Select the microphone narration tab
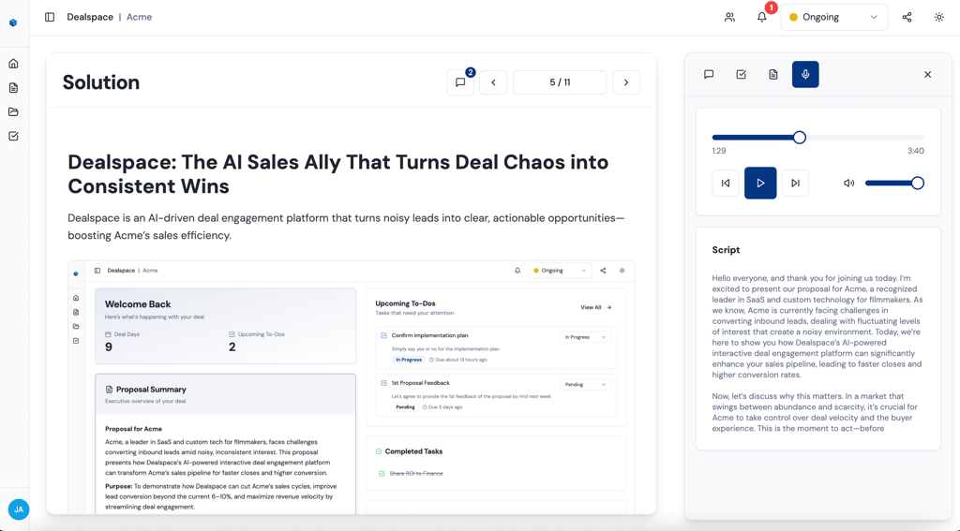This screenshot has height=531, width=960. (x=805, y=75)
